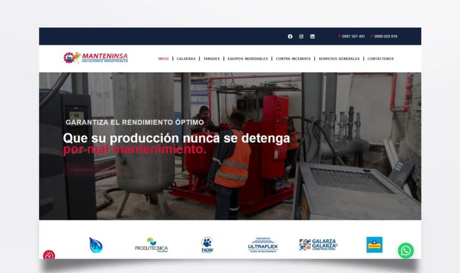Open the Tanques menu item

[211, 59]
